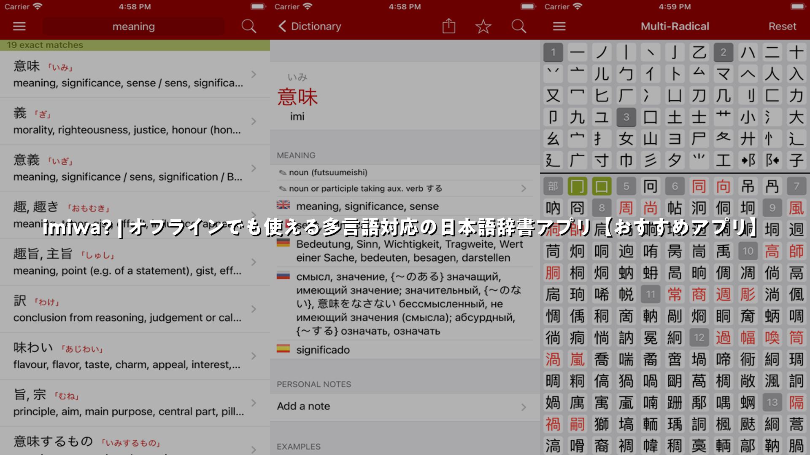Viewport: 810px width, 455px height.
Task: Select radical 广
Action: click(578, 160)
